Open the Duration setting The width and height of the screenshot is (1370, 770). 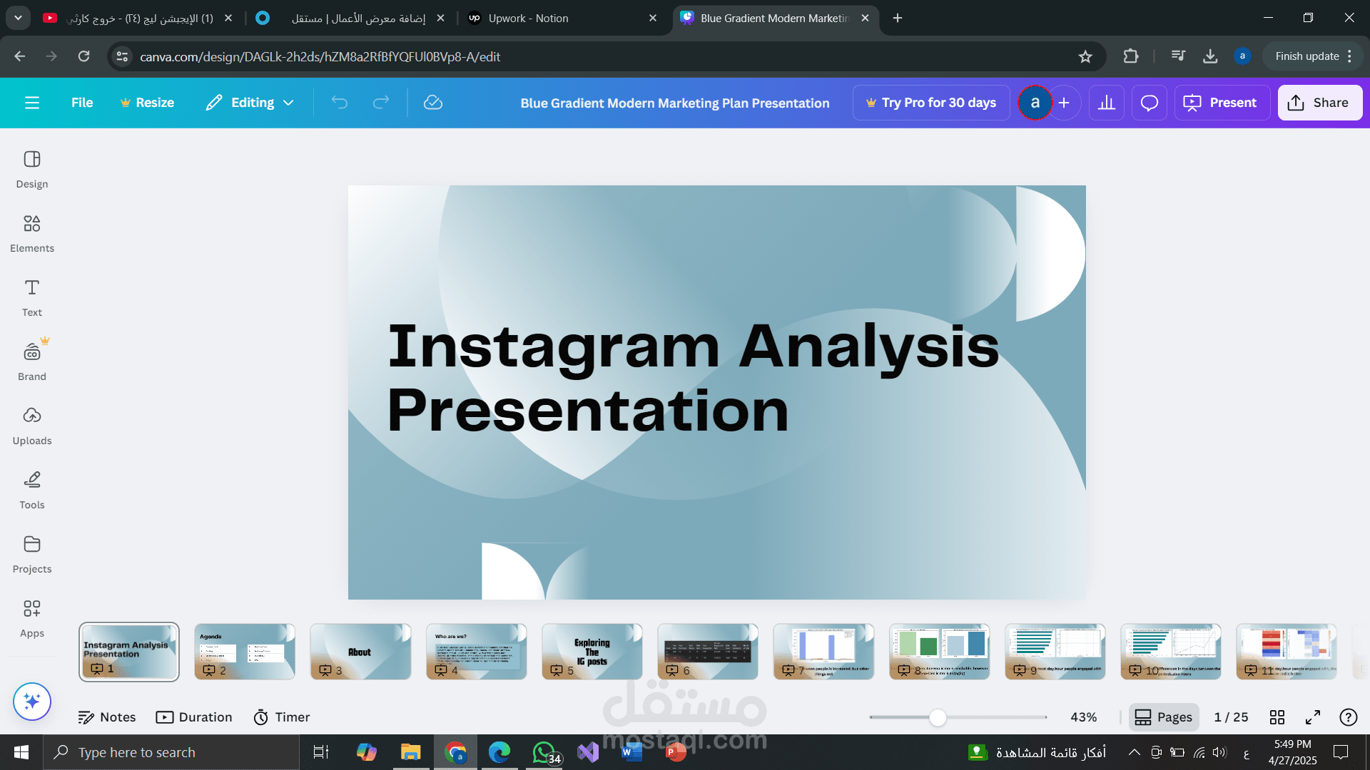(194, 717)
